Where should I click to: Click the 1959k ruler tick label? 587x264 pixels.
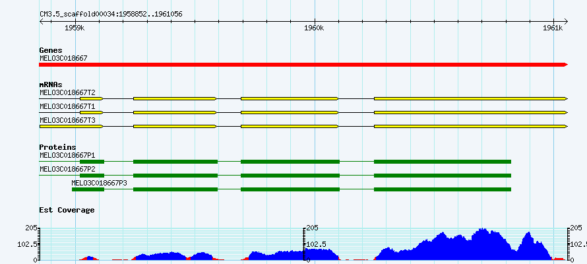tap(75, 28)
